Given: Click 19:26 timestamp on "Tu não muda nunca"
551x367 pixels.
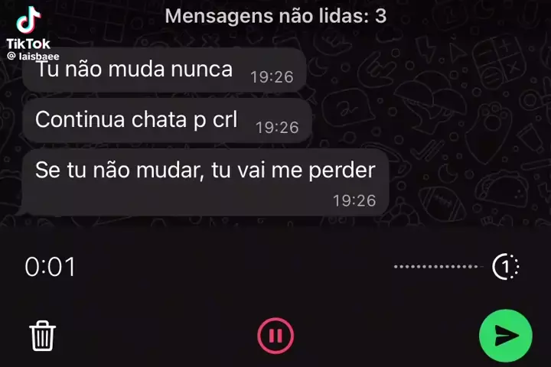Looking at the screenshot, I should click(x=272, y=77).
